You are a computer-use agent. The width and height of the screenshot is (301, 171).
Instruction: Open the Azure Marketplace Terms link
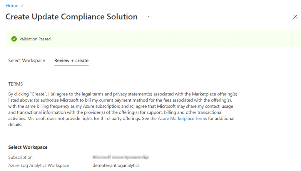[x=182, y=119]
